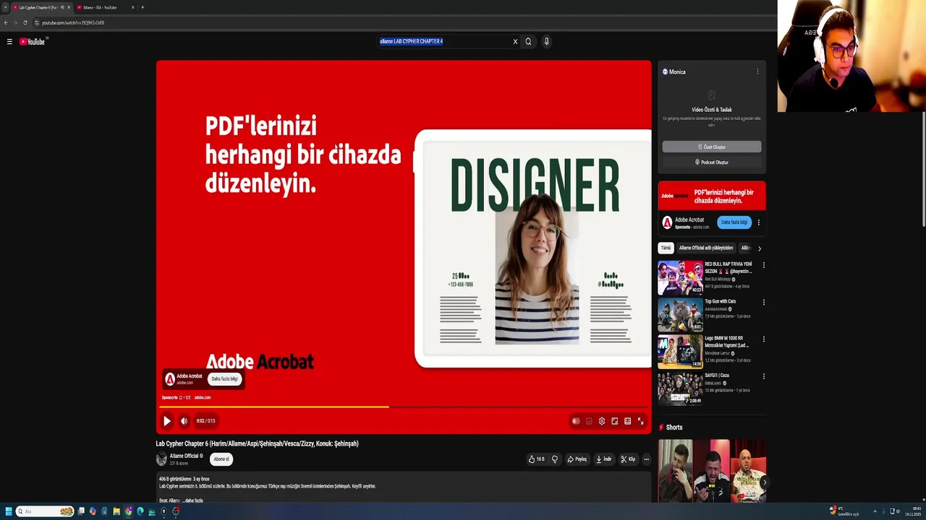Open Allame Official channel avatar

tap(161, 459)
